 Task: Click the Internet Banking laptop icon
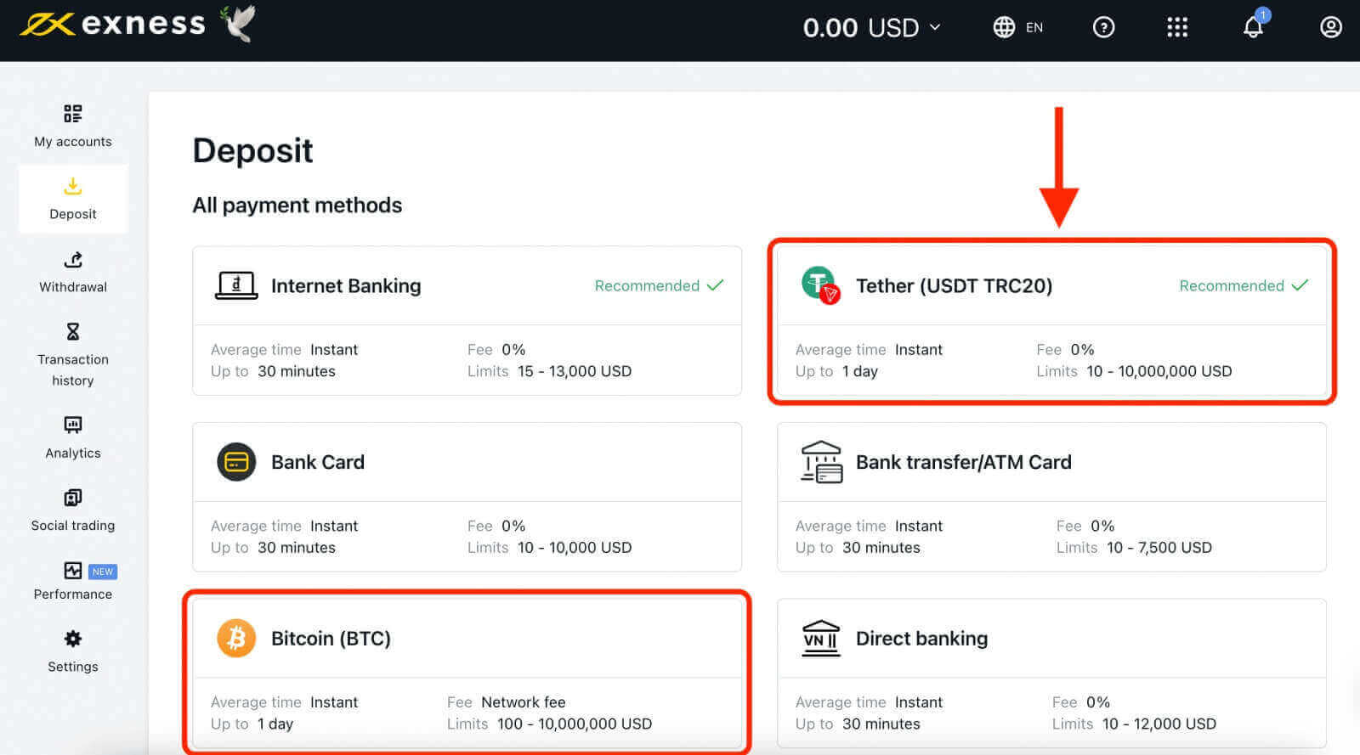coord(236,285)
